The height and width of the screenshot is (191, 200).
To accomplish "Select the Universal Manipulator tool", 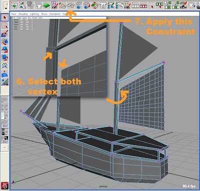I will 4,65.
